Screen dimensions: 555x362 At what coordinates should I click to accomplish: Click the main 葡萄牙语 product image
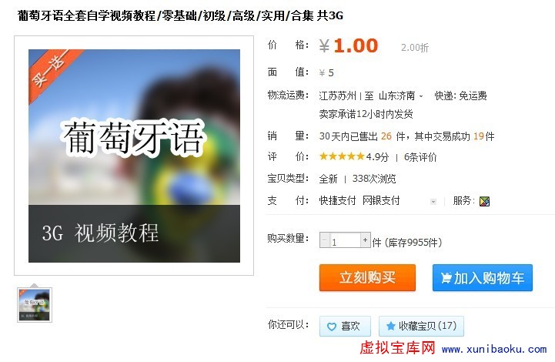134,156
